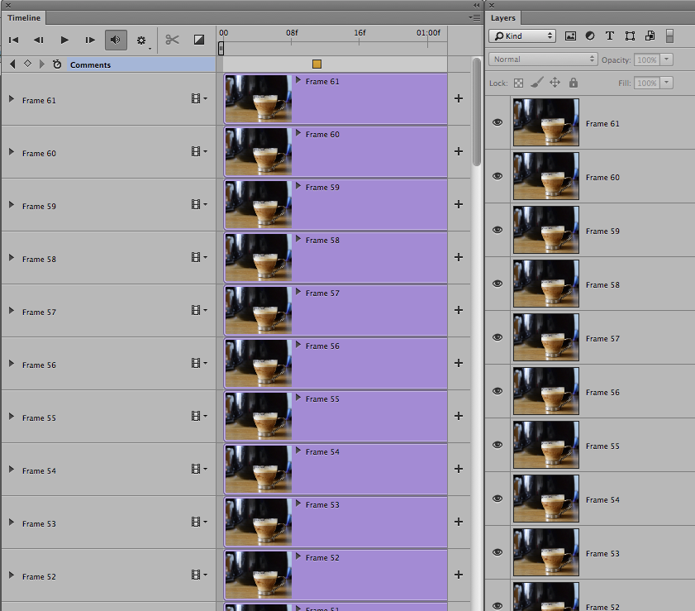The image size is (695, 611).
Task: Click the Timeline vertical scrollbar thumb
Action: point(477,112)
